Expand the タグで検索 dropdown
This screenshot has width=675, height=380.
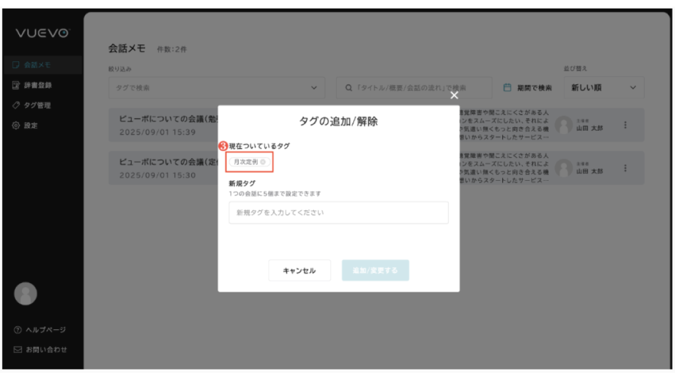[x=314, y=88]
